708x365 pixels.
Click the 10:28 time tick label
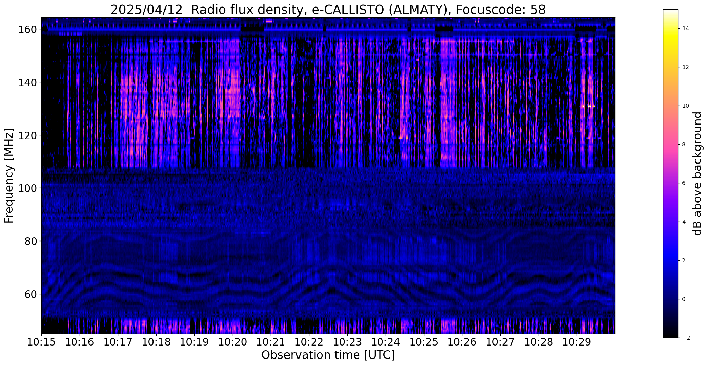point(539,342)
